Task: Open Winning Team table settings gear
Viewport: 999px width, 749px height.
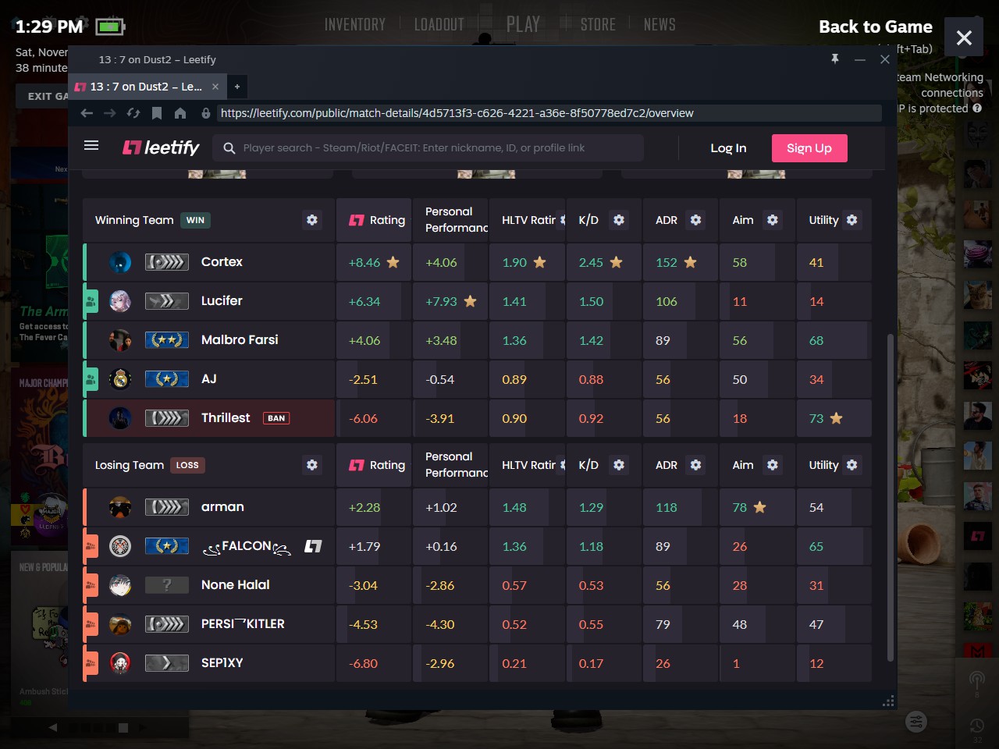Action: point(312,220)
